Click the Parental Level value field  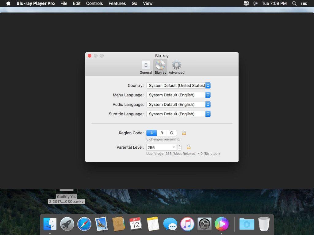[159, 147]
